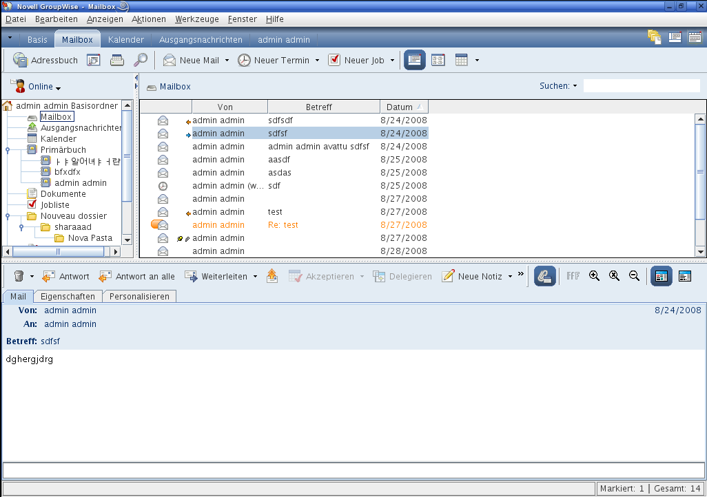Open the navigation bar dropdown arrow left of Basis
The height and width of the screenshot is (497, 707).
pyautogui.click(x=10, y=38)
